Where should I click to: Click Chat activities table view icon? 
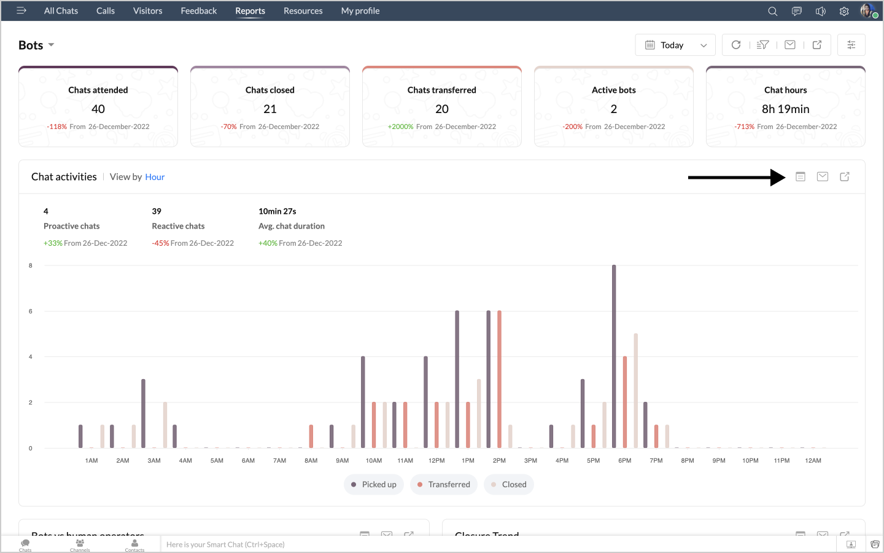[x=801, y=177]
